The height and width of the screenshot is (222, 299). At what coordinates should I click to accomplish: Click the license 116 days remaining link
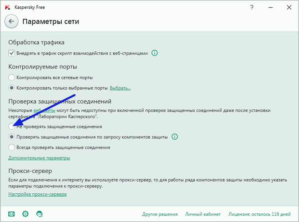[260, 214]
